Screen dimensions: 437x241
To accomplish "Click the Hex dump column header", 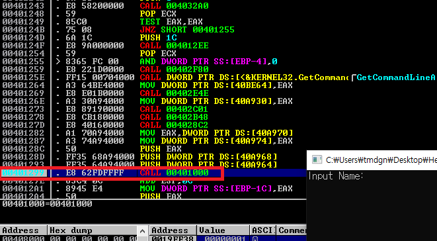I will point(93,230).
